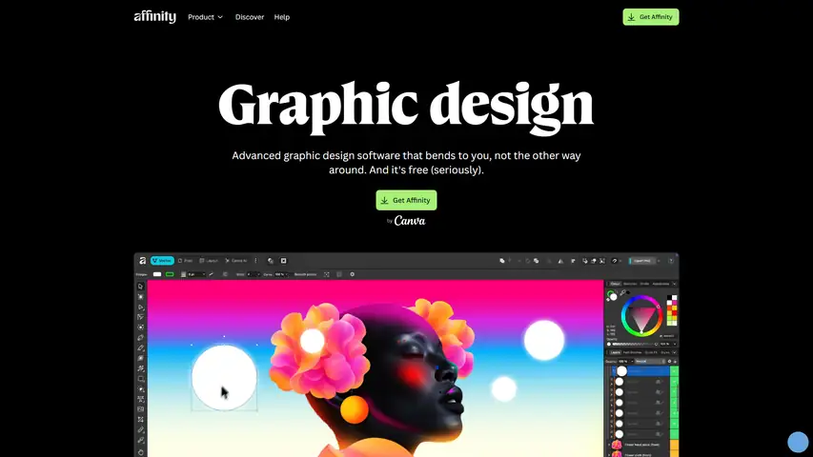Click the gear icon in the context toolbar
The width and height of the screenshot is (813, 457).
(352, 274)
